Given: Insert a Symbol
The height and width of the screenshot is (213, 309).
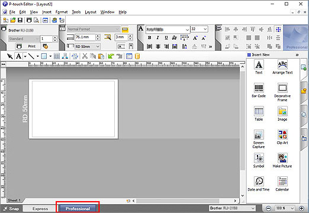Looking at the screenshot, I should 259,160.
